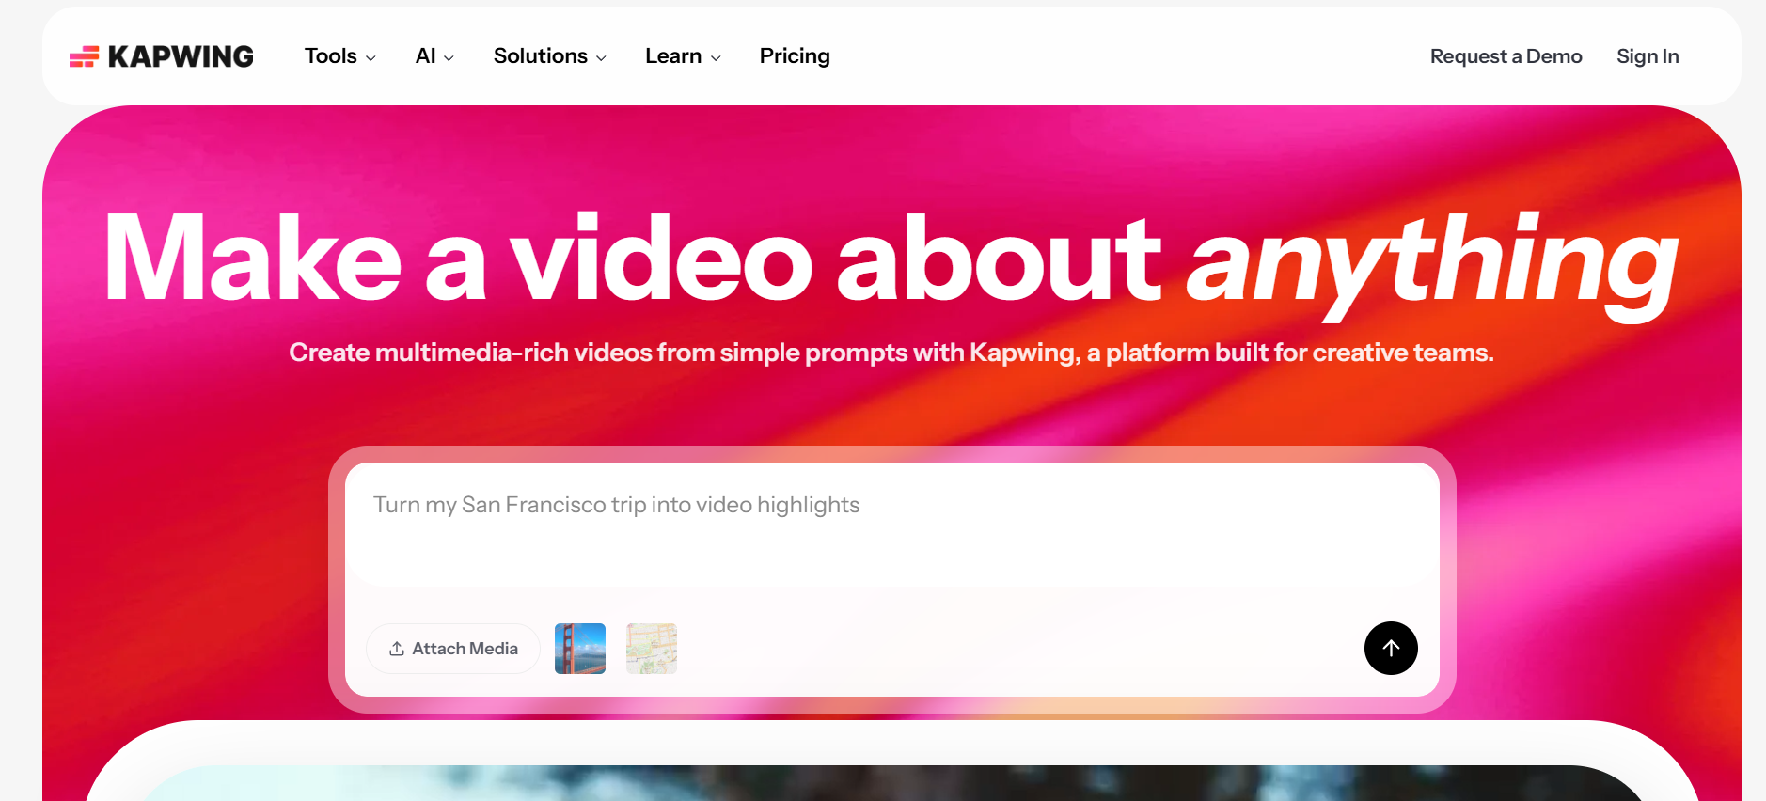1766x801 pixels.
Task: Expand the Learn menu
Action: coord(683,56)
